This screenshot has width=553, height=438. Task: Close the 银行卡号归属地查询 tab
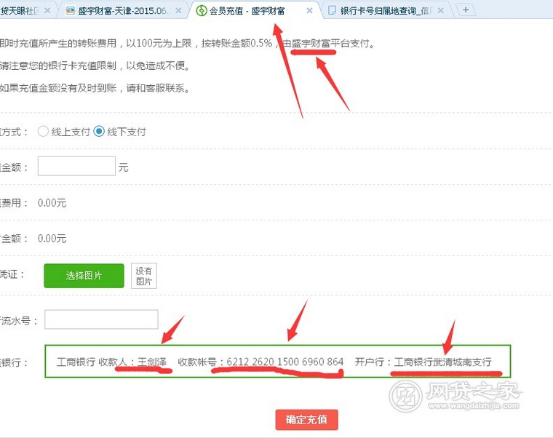coord(440,11)
